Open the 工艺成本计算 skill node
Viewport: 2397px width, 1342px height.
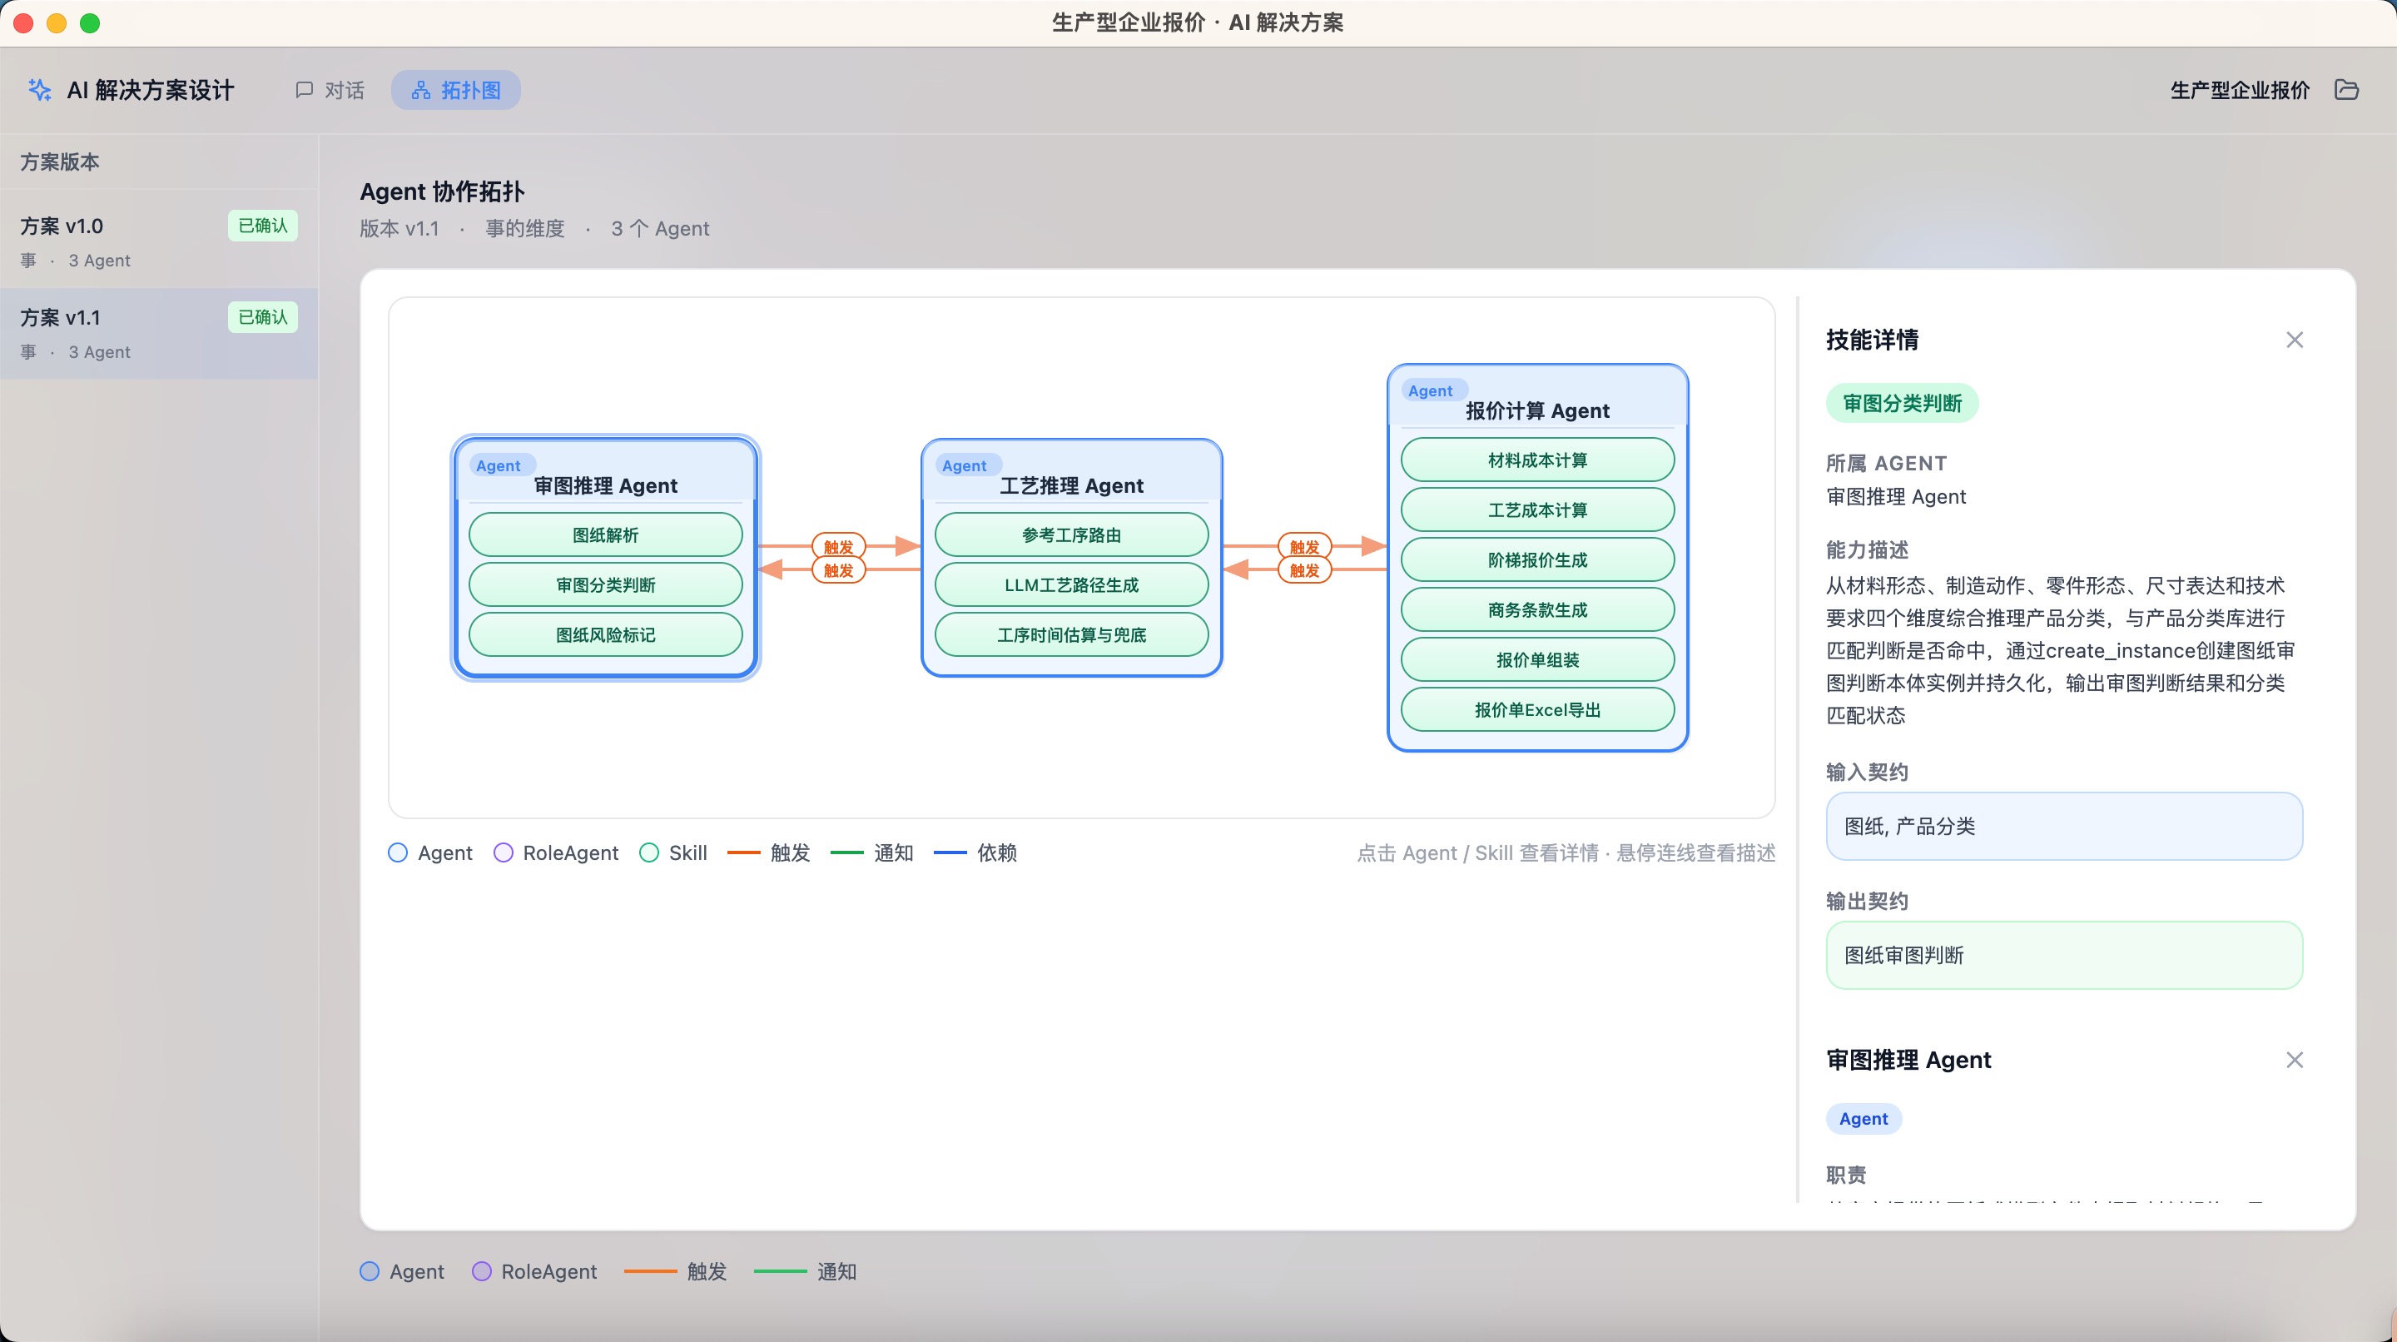pos(1537,510)
